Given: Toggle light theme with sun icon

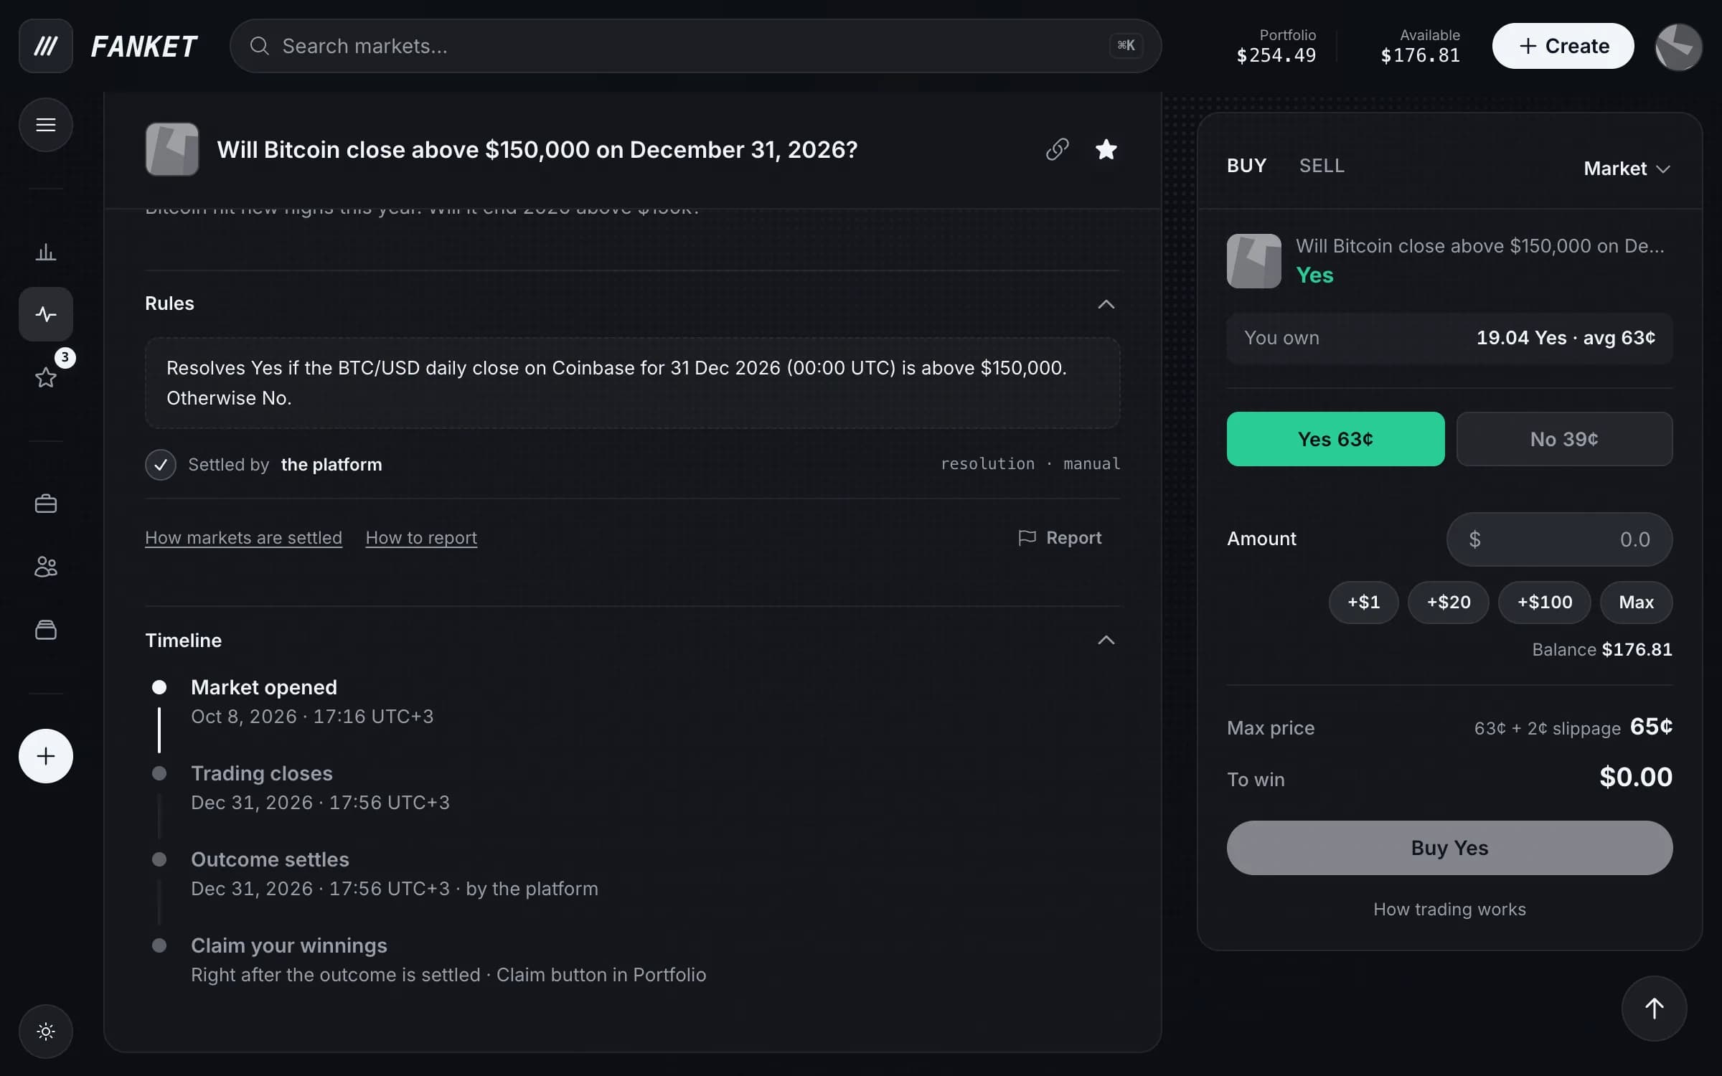Looking at the screenshot, I should pos(46,1032).
